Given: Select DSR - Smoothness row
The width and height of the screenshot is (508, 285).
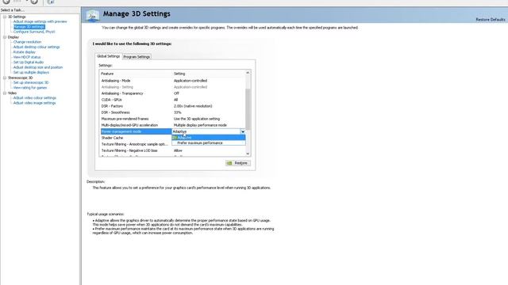Looking at the screenshot, I should point(172,112).
